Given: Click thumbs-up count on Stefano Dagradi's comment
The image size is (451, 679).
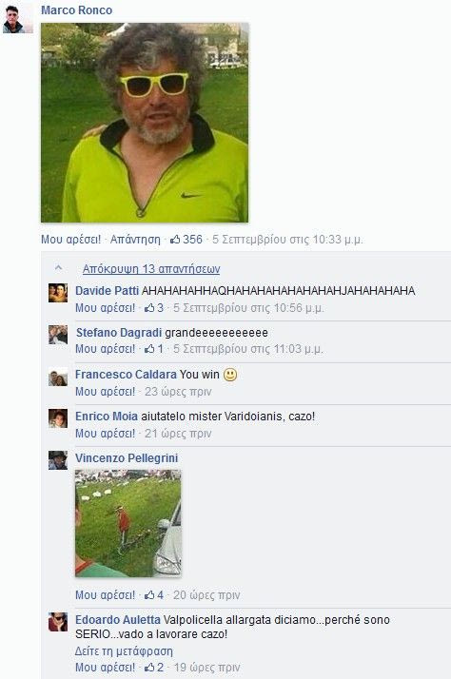Looking at the screenshot, I should coord(154,349).
